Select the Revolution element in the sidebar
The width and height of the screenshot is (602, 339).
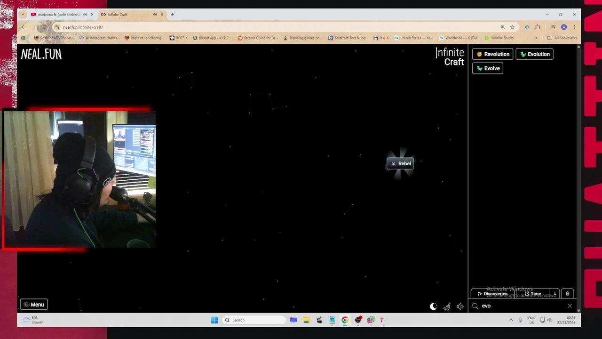click(492, 54)
